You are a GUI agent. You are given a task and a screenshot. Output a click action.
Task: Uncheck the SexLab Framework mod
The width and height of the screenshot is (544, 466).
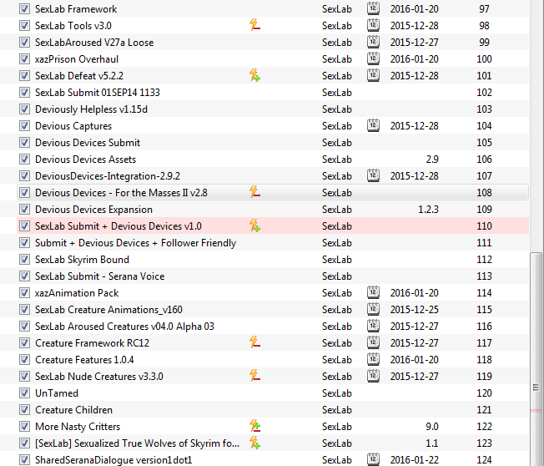tap(24, 8)
